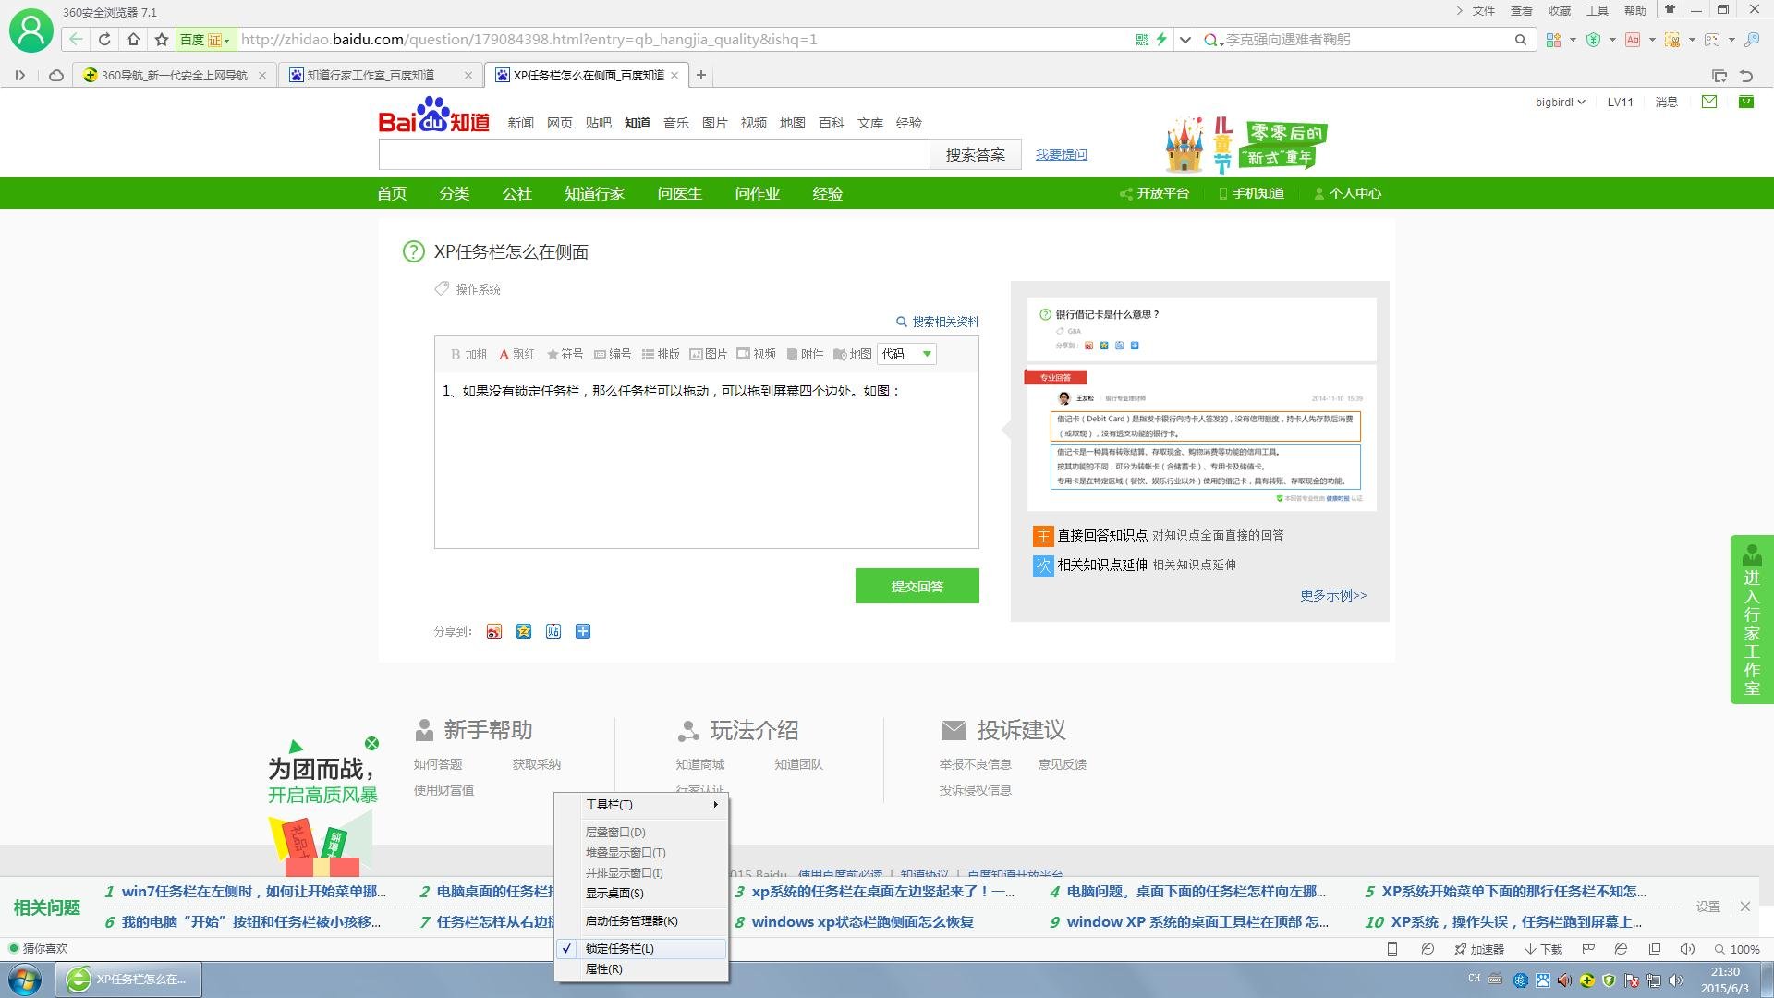Adjust the 100% page zoom control
Screen dimensions: 1774x998
pos(1741,949)
